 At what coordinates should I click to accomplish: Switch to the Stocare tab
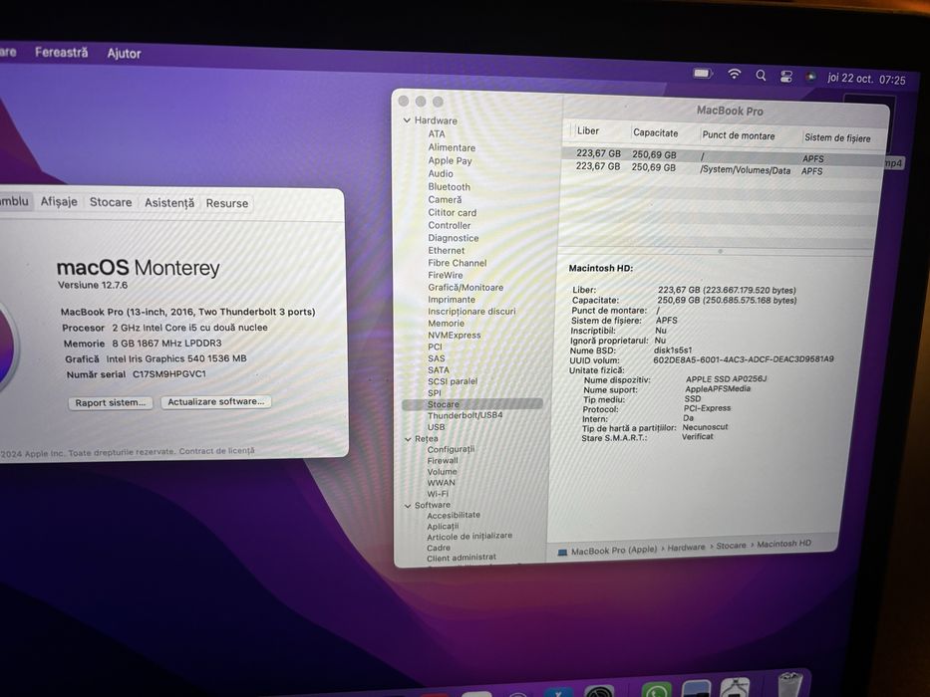(111, 202)
